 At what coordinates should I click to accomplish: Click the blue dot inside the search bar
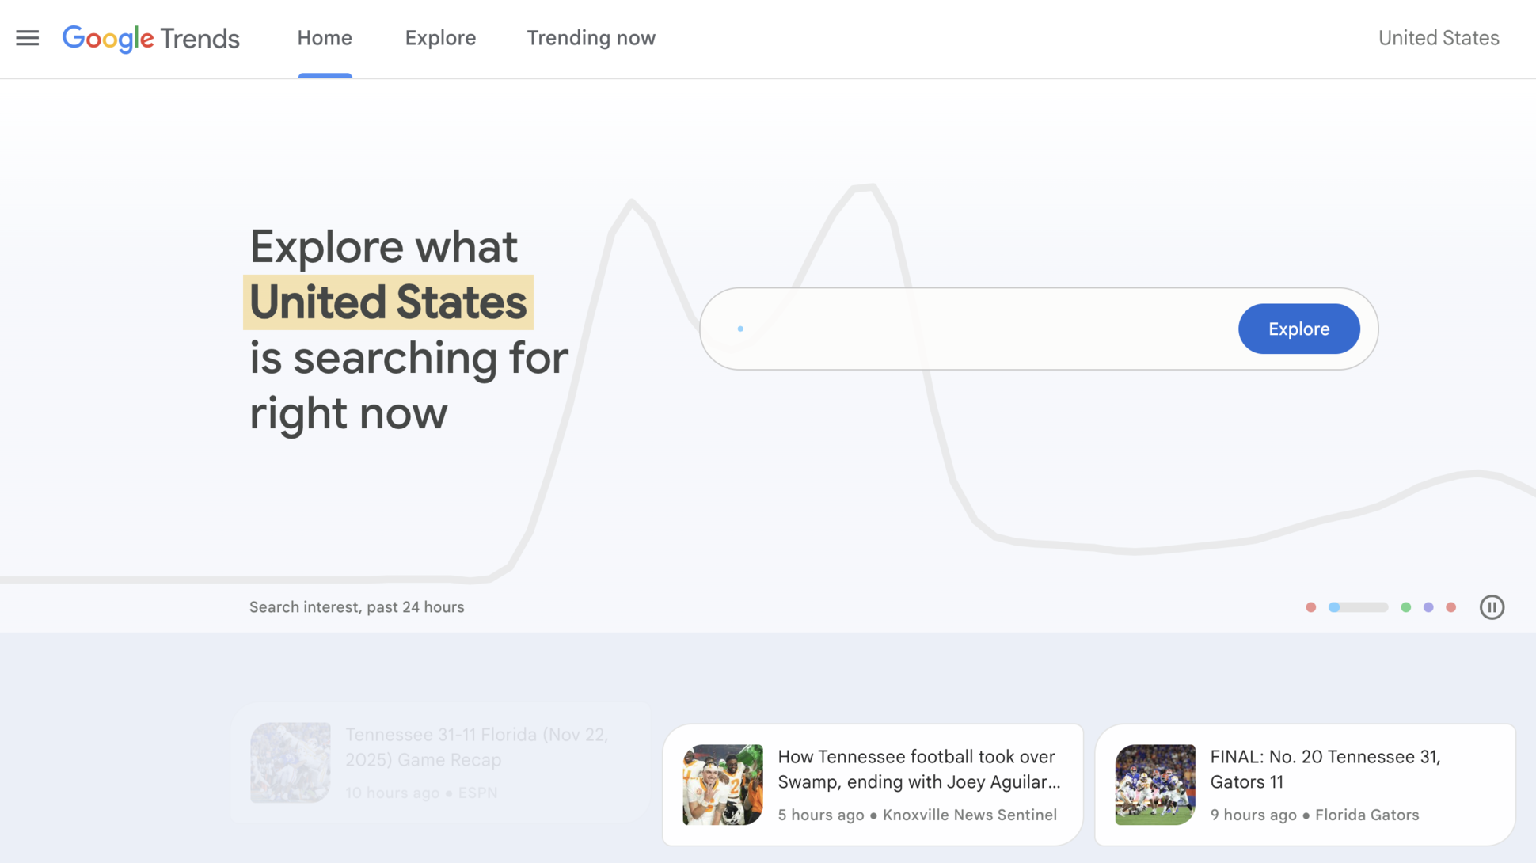[740, 328]
